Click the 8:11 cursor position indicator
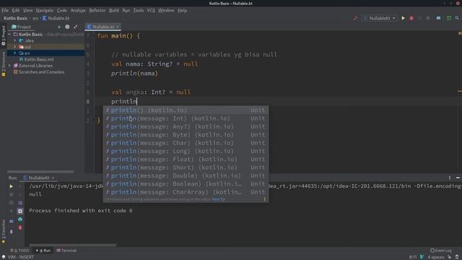 tap(413, 257)
